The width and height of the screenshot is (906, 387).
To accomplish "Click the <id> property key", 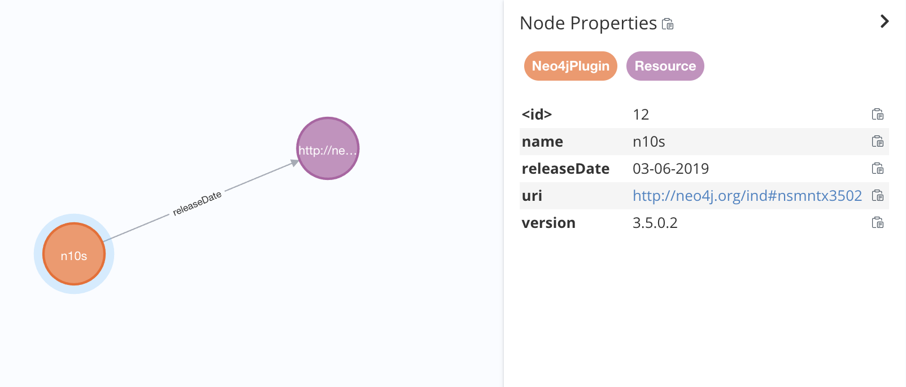I will [537, 115].
